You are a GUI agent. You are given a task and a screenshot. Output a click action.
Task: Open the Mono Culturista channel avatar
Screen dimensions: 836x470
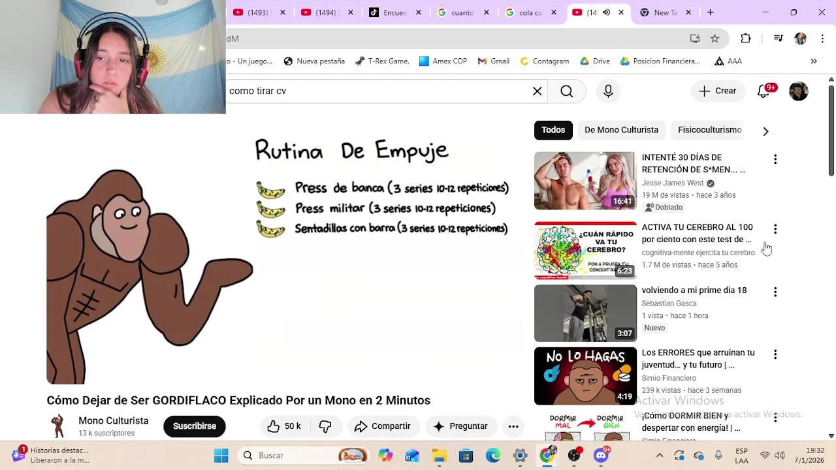[x=58, y=426]
